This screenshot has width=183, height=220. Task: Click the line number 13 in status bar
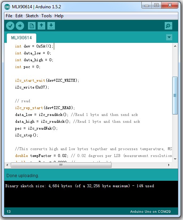click(9, 212)
